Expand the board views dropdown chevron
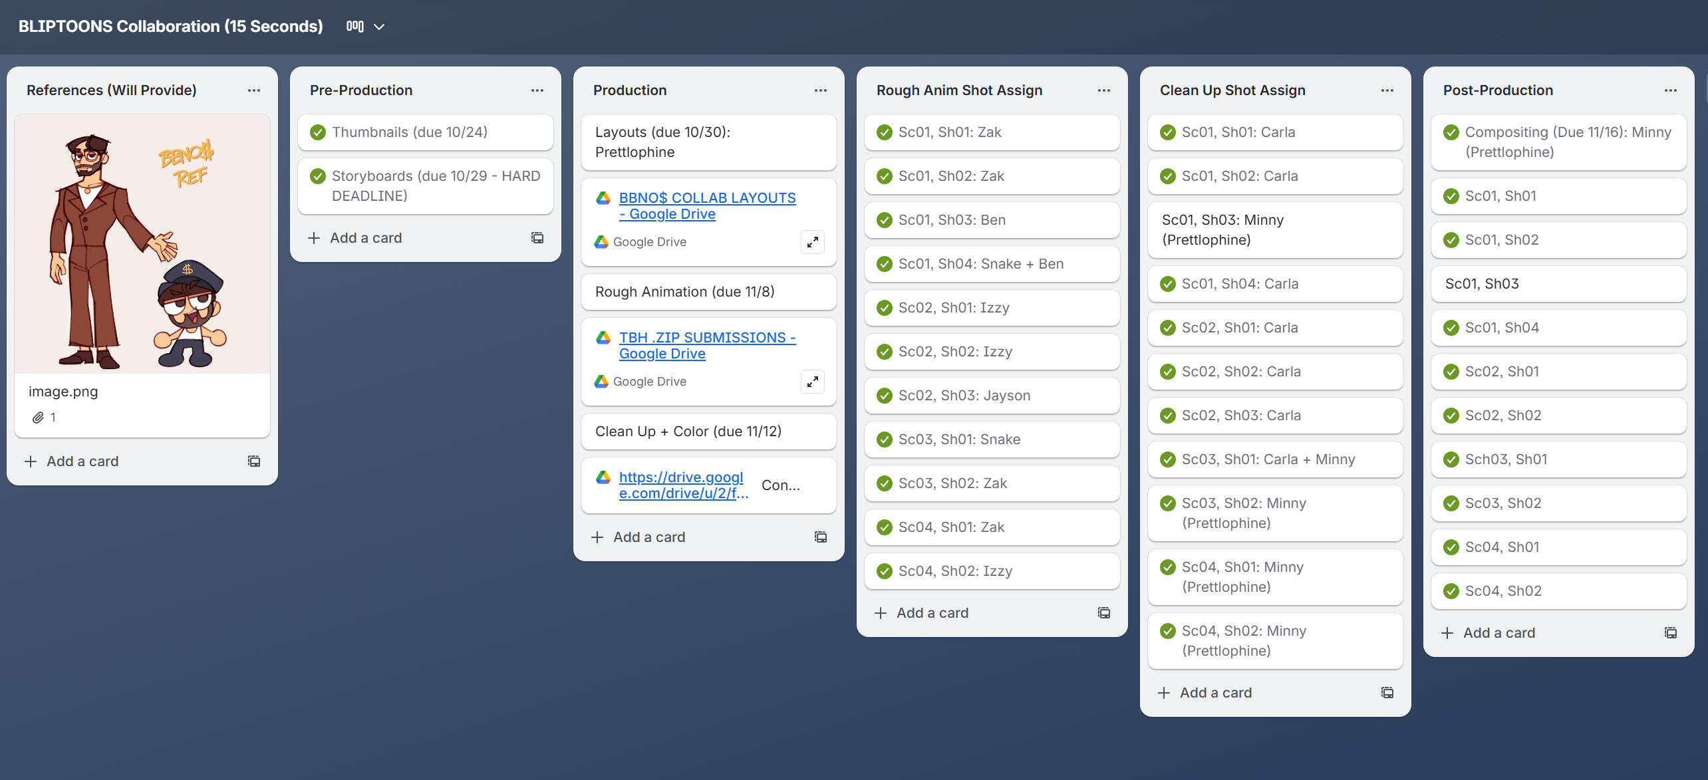This screenshot has width=1708, height=780. point(379,27)
